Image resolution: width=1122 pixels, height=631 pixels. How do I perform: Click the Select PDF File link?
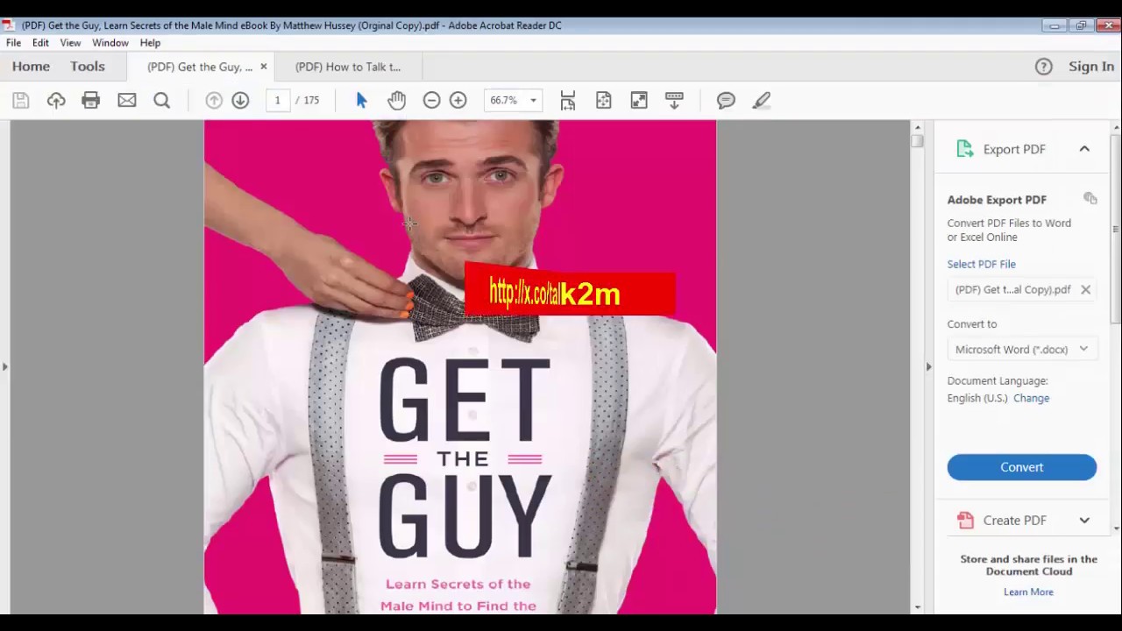pos(981,264)
